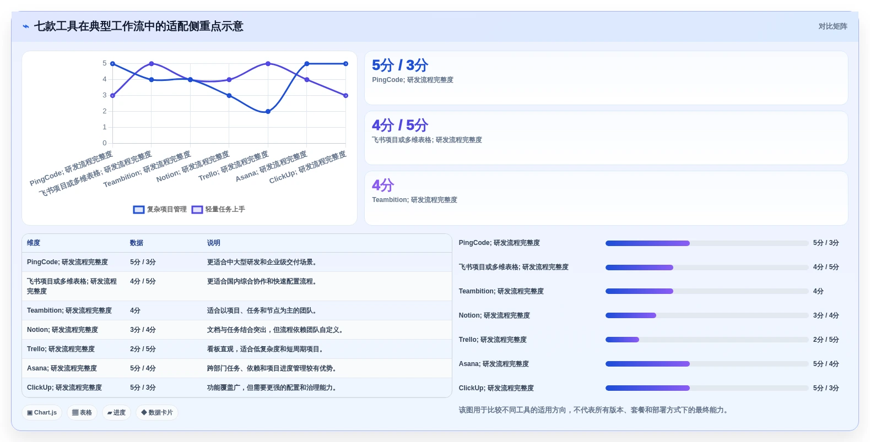Toggle the 轻量任务上手 legend swatch
This screenshot has height=442, width=870.
point(197,210)
